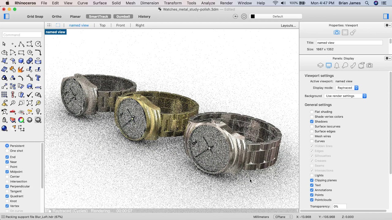This screenshot has height=220, width=392.
Task: Click the light bulb tool in the left toolbar
Action: pos(38,112)
